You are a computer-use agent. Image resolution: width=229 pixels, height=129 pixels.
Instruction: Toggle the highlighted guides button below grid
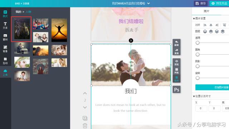tap(176, 79)
